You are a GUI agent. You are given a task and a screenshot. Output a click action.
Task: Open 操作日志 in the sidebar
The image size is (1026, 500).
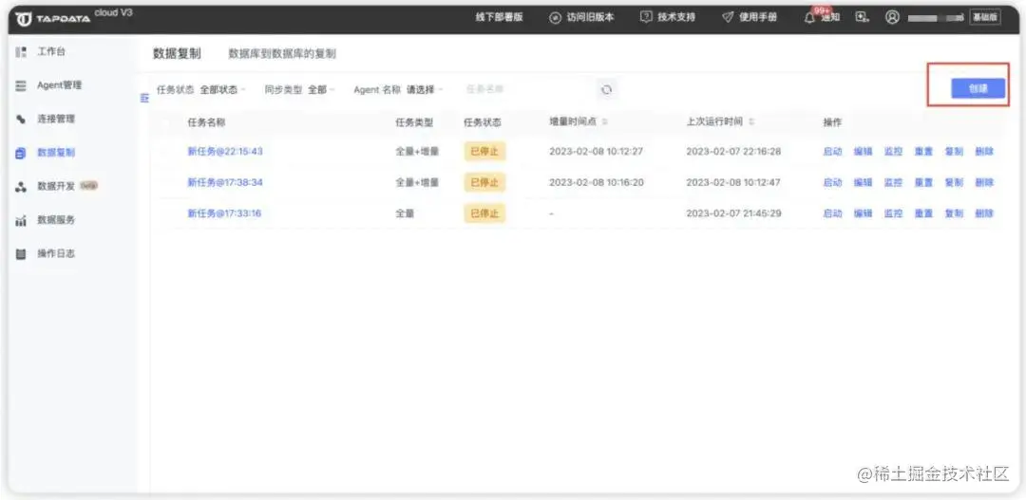(x=56, y=253)
